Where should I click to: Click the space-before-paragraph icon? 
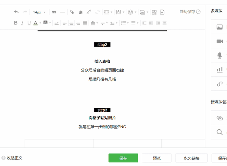click(93, 23)
